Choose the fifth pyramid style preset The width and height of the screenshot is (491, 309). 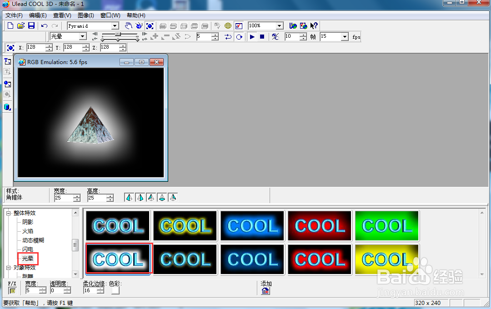click(173, 198)
